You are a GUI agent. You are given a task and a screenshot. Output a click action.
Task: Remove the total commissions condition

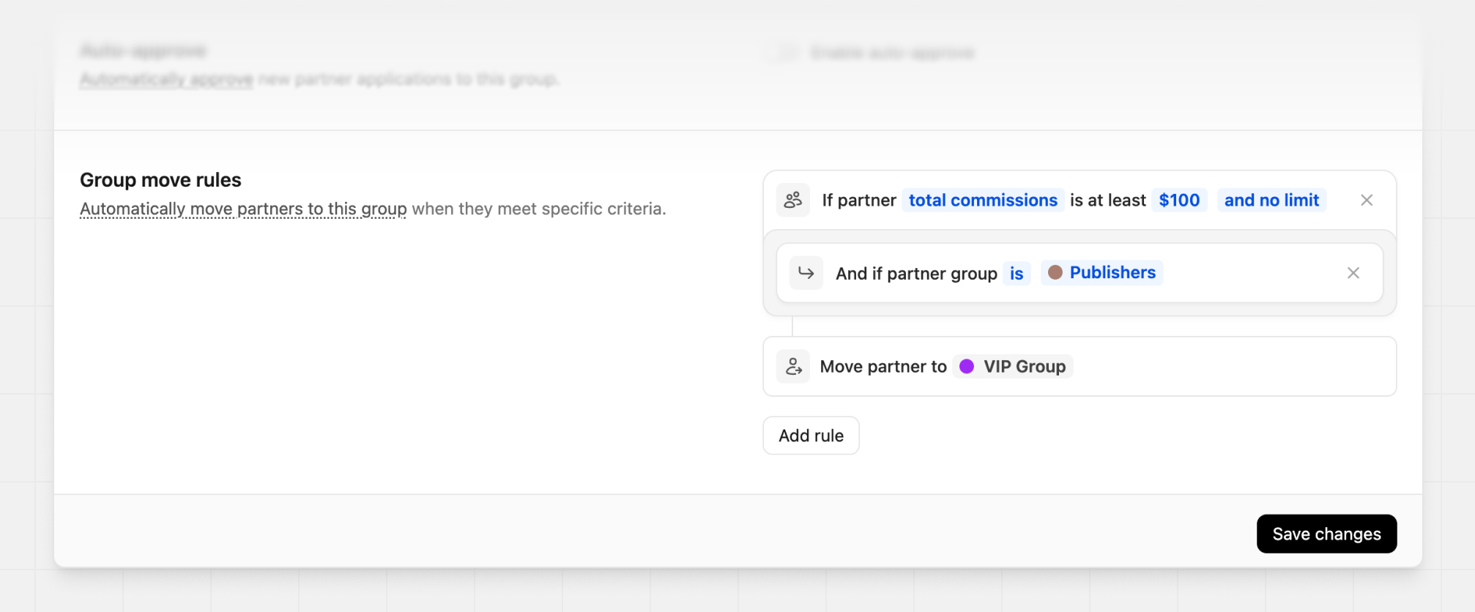tap(1367, 200)
